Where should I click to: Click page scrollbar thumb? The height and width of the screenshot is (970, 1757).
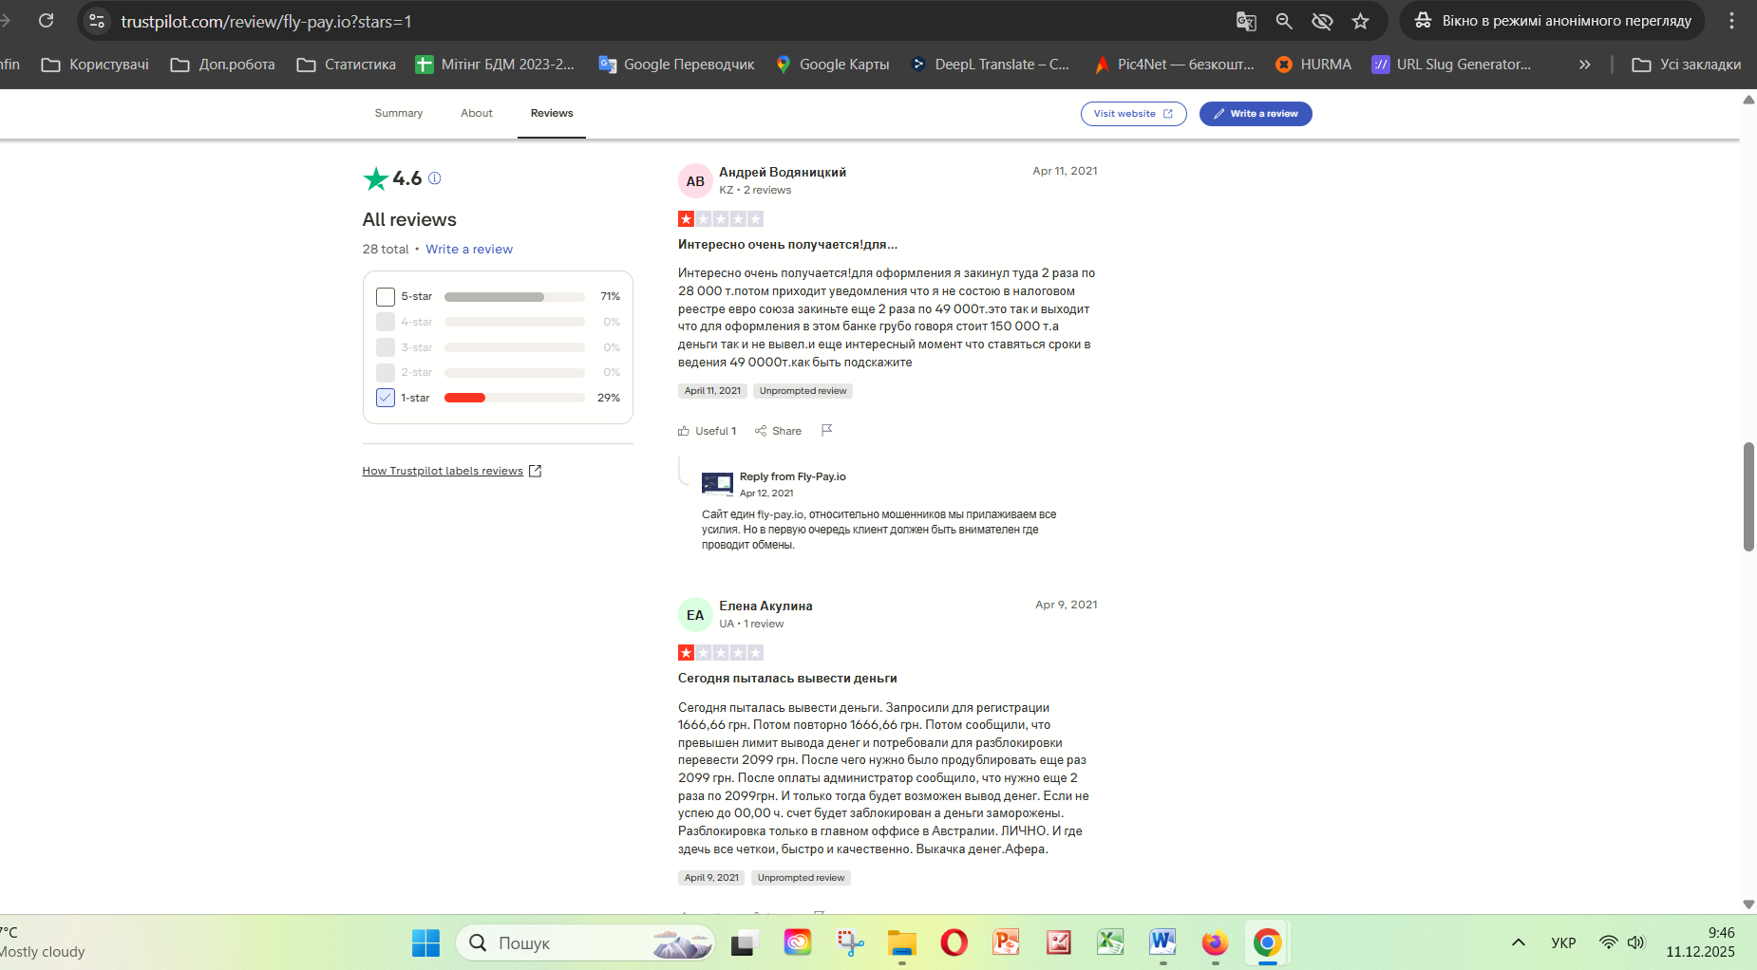click(1748, 496)
